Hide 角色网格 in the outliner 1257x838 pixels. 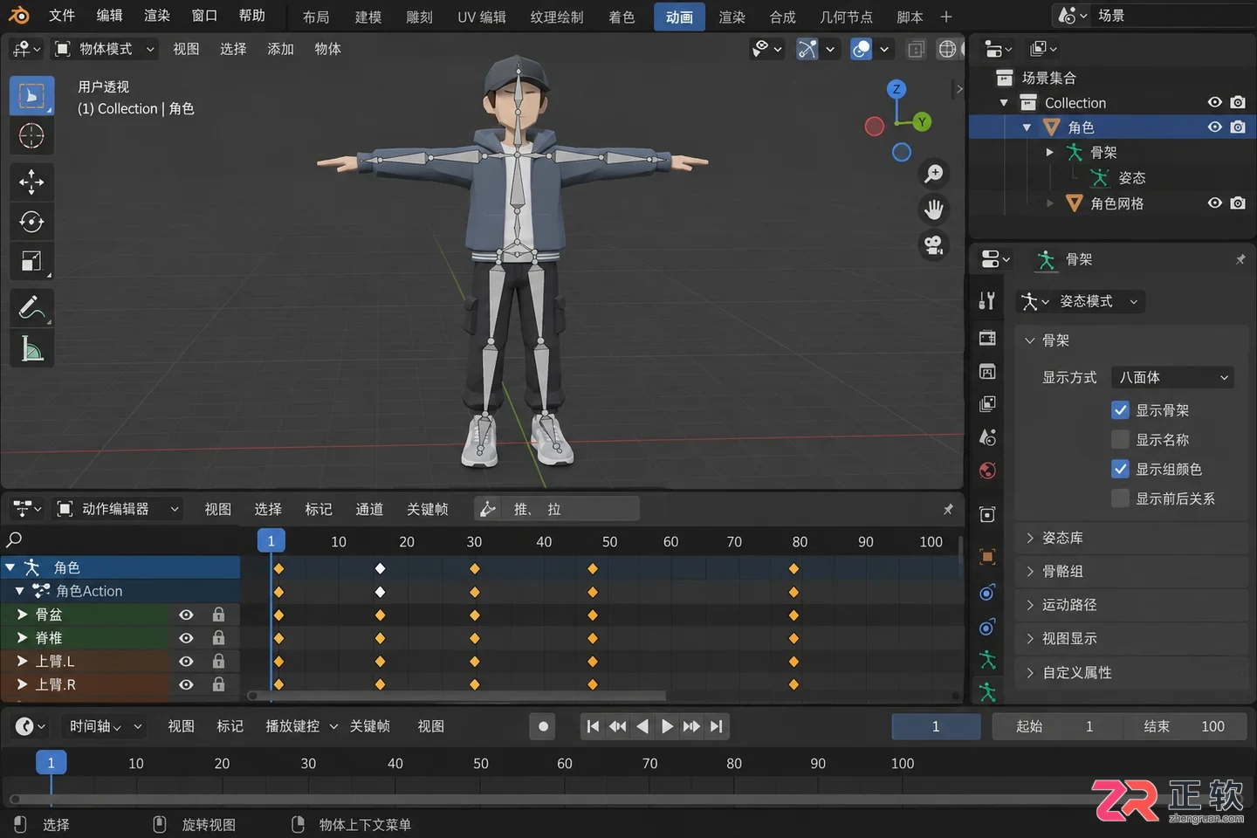click(1214, 203)
